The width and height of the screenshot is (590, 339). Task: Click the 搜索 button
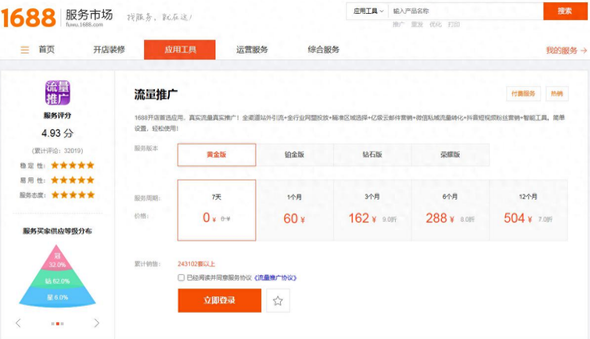[565, 11]
